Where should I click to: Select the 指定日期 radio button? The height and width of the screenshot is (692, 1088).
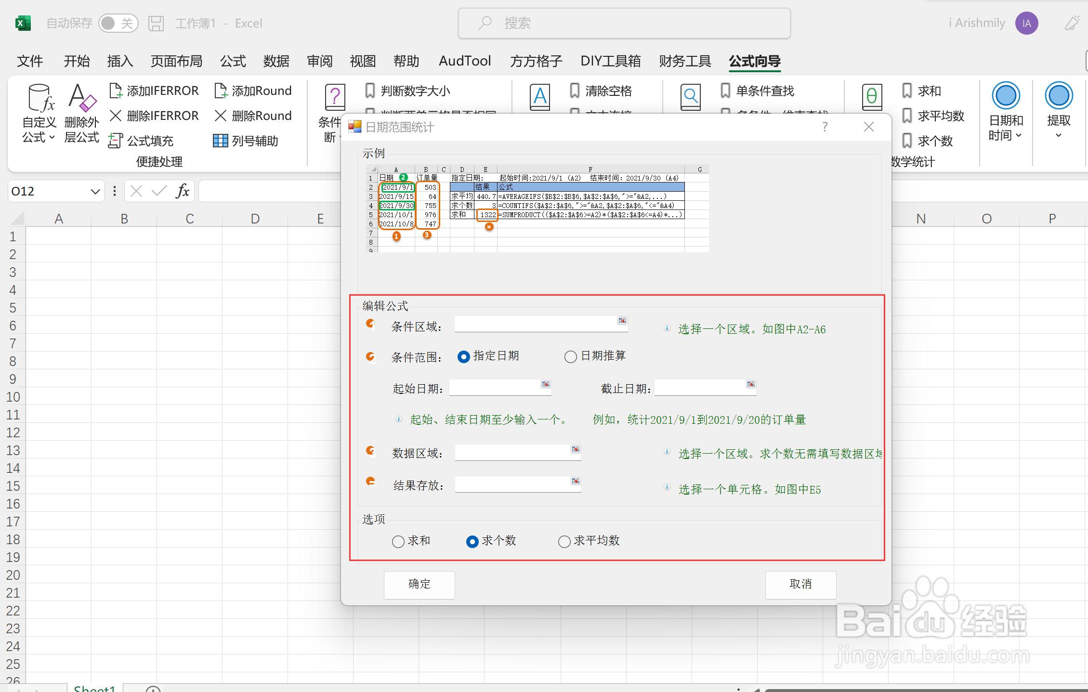[463, 357]
